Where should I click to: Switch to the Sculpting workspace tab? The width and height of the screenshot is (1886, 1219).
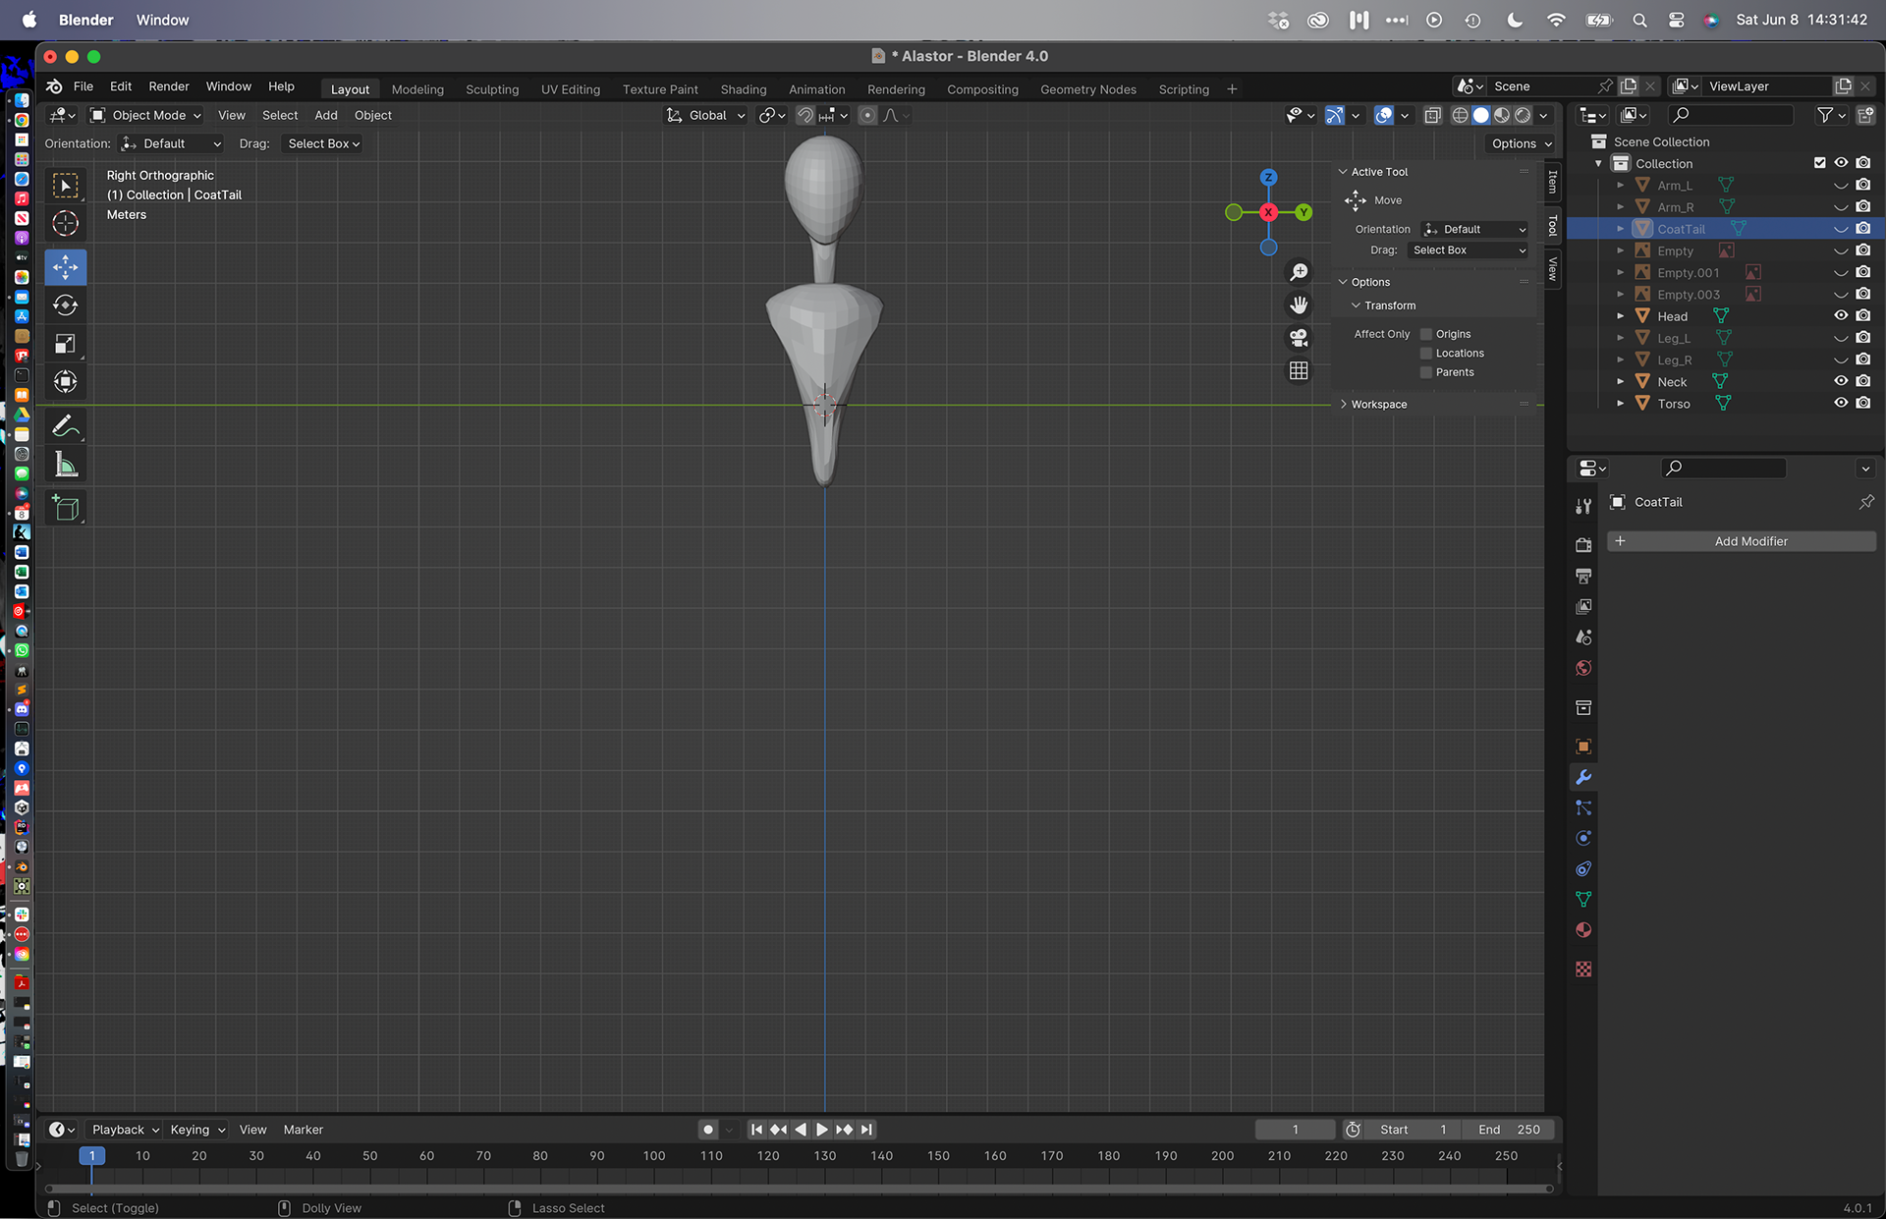click(492, 89)
